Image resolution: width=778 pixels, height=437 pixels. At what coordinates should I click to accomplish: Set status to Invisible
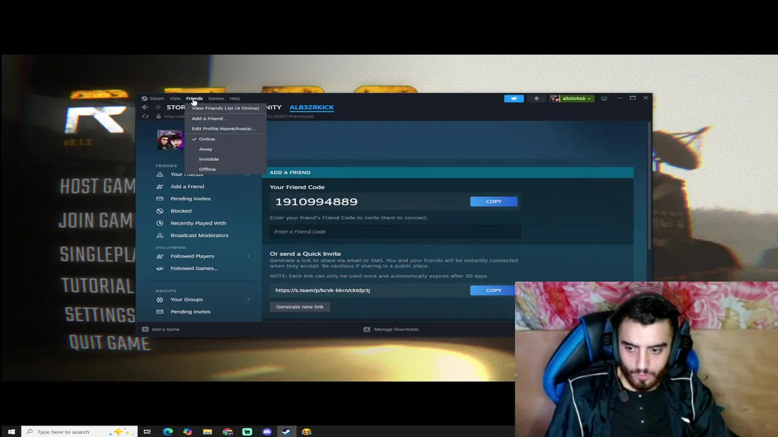pyautogui.click(x=208, y=159)
